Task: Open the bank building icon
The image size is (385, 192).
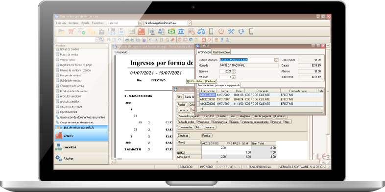Action: tap(181, 31)
